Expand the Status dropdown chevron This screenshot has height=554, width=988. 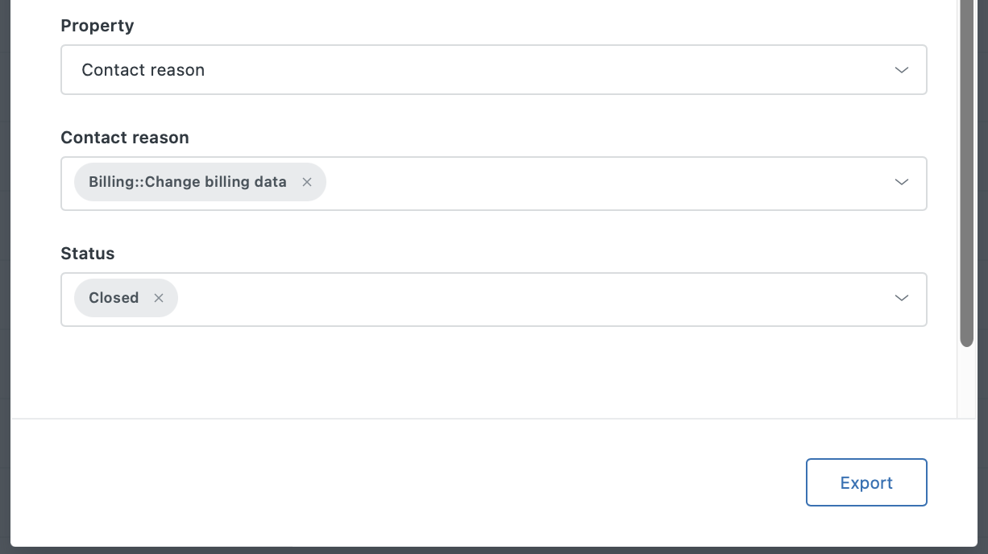902,298
